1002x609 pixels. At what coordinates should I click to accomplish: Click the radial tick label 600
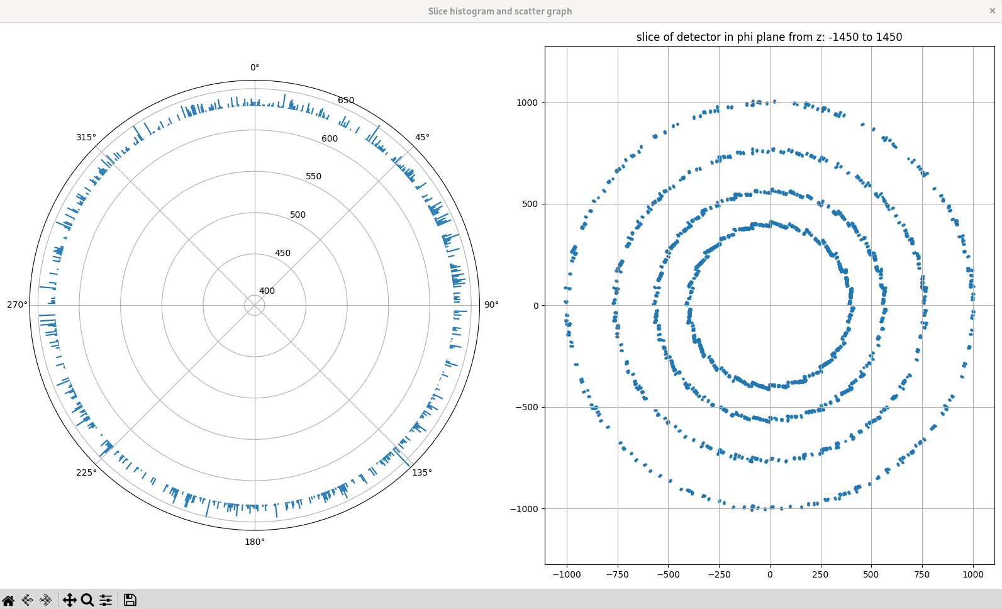330,138
